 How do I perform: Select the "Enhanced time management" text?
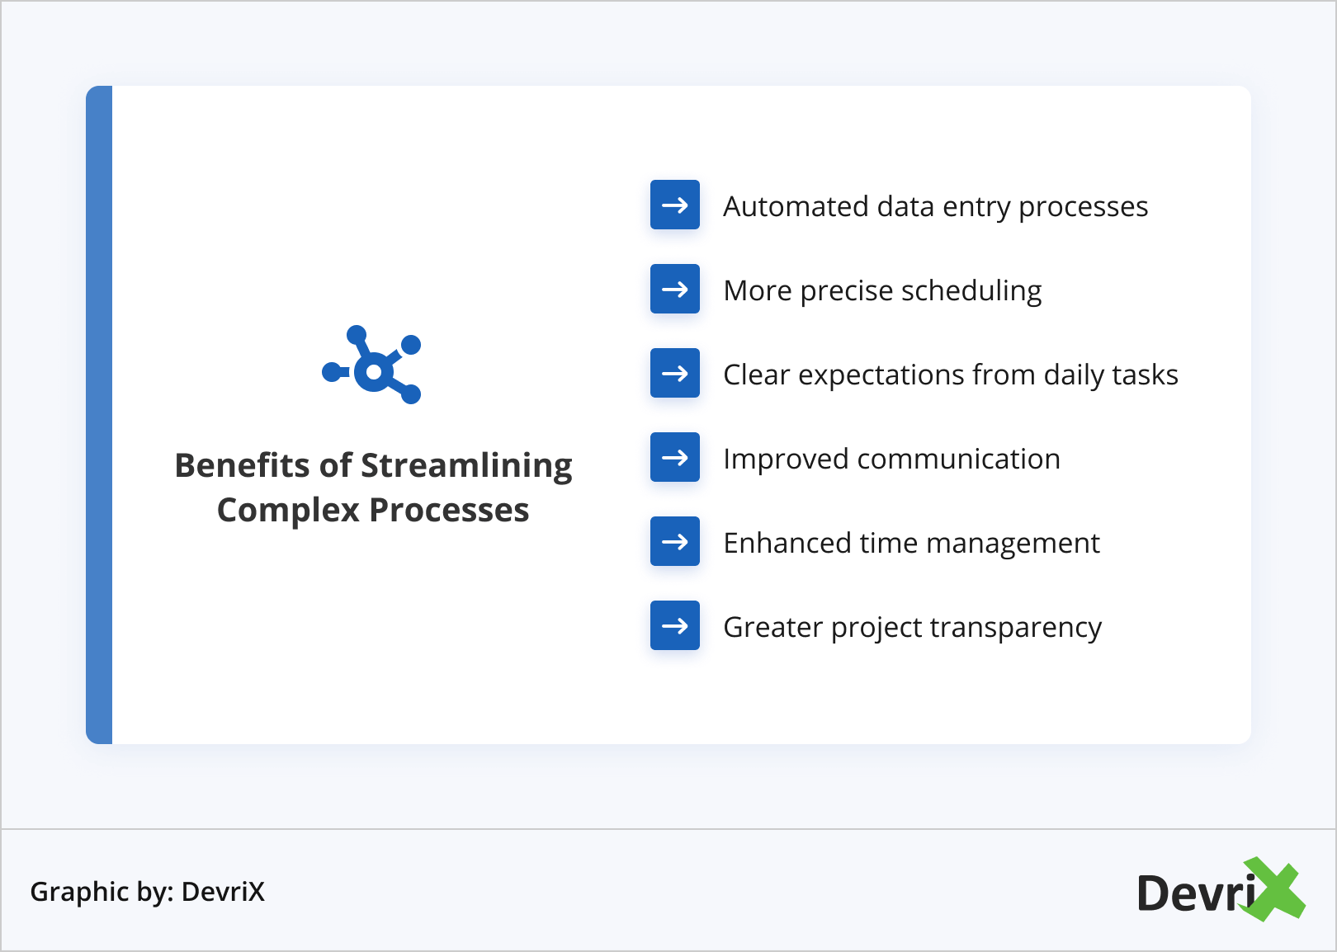911,543
